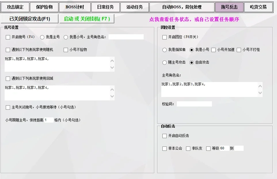Image resolution: width=277 pixels, height=179 pixels.
Task: Switch to the 攻击锁定 tab
Action: 15,7
